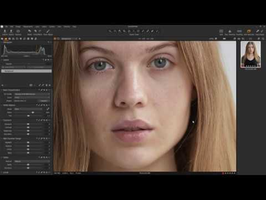The width and height of the screenshot is (266, 200).
Task: Add a new layer with plus icon
Action: click(x=3, y=85)
